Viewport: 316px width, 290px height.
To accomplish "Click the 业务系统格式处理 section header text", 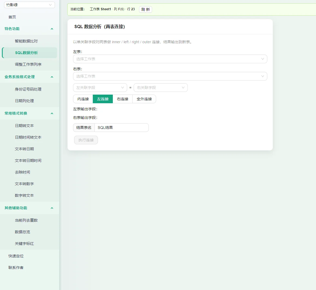I will point(19,77).
